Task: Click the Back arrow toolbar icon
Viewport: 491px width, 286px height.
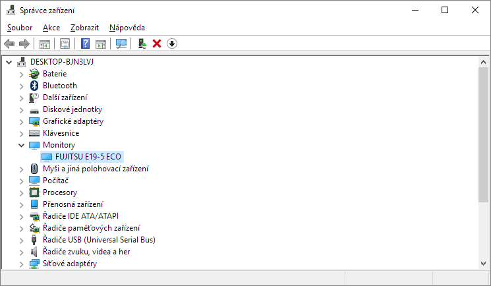Action: (x=9, y=43)
